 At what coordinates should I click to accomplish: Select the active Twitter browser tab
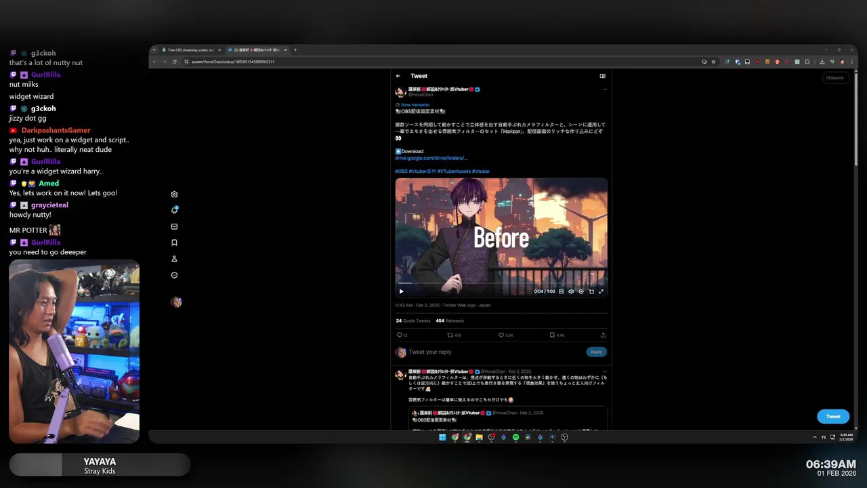(x=256, y=49)
